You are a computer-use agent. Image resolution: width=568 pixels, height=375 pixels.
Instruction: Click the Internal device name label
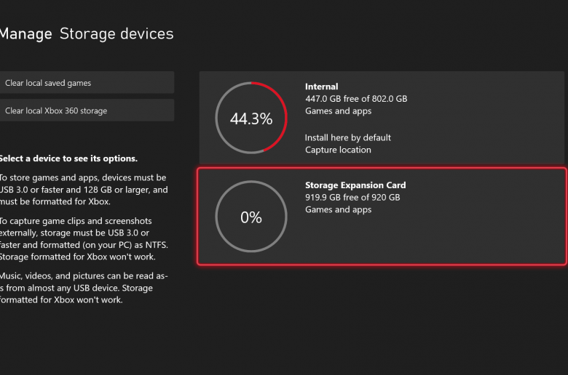click(321, 86)
